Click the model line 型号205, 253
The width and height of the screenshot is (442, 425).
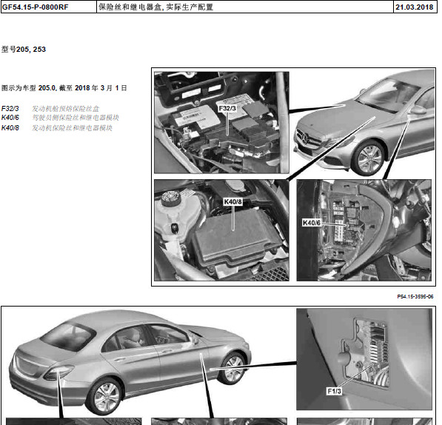click(x=24, y=50)
